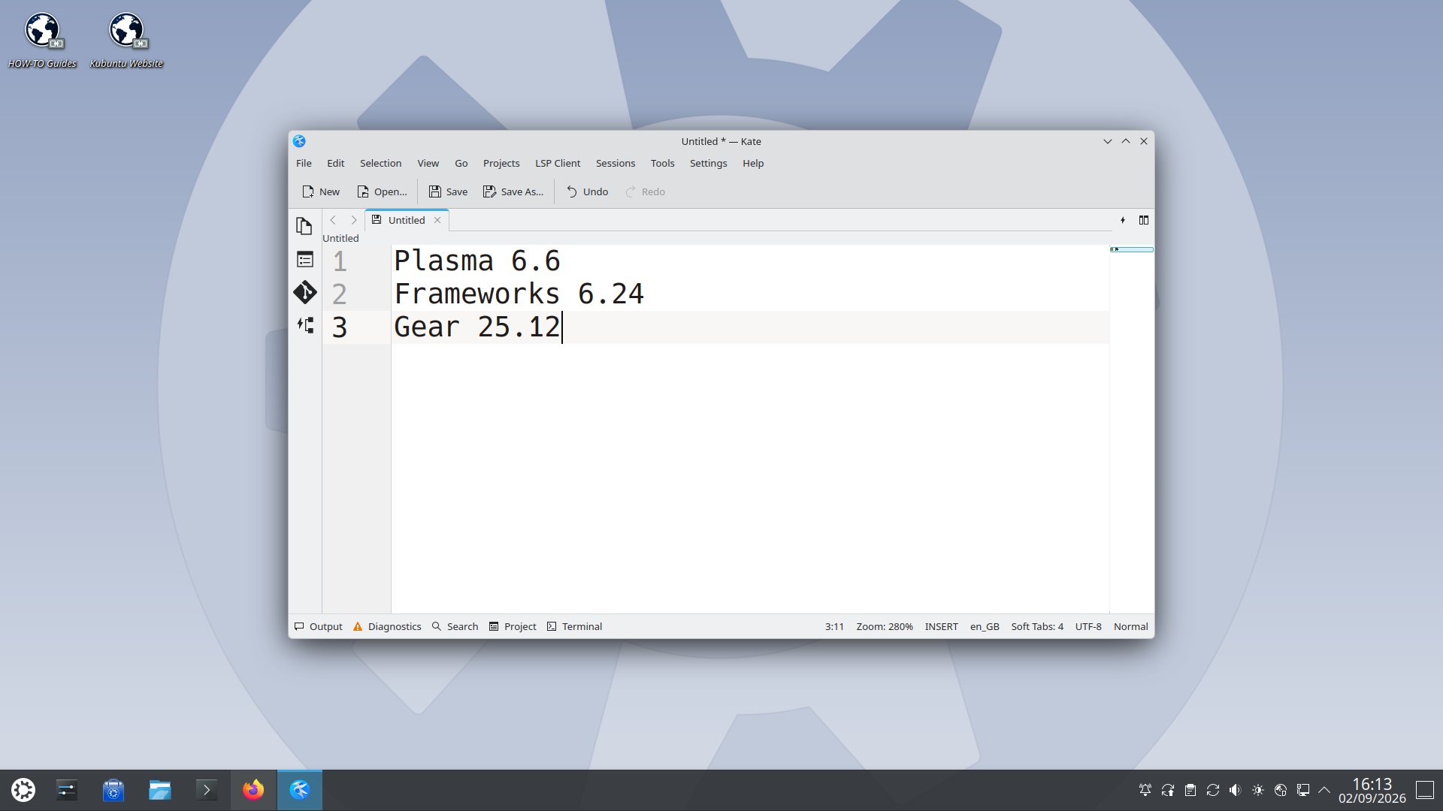The height and width of the screenshot is (811, 1443).
Task: Toggle the Search panel
Action: tap(455, 626)
